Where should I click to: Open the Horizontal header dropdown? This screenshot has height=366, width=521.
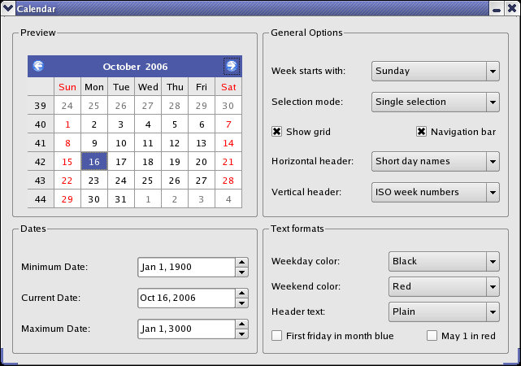[435, 161]
